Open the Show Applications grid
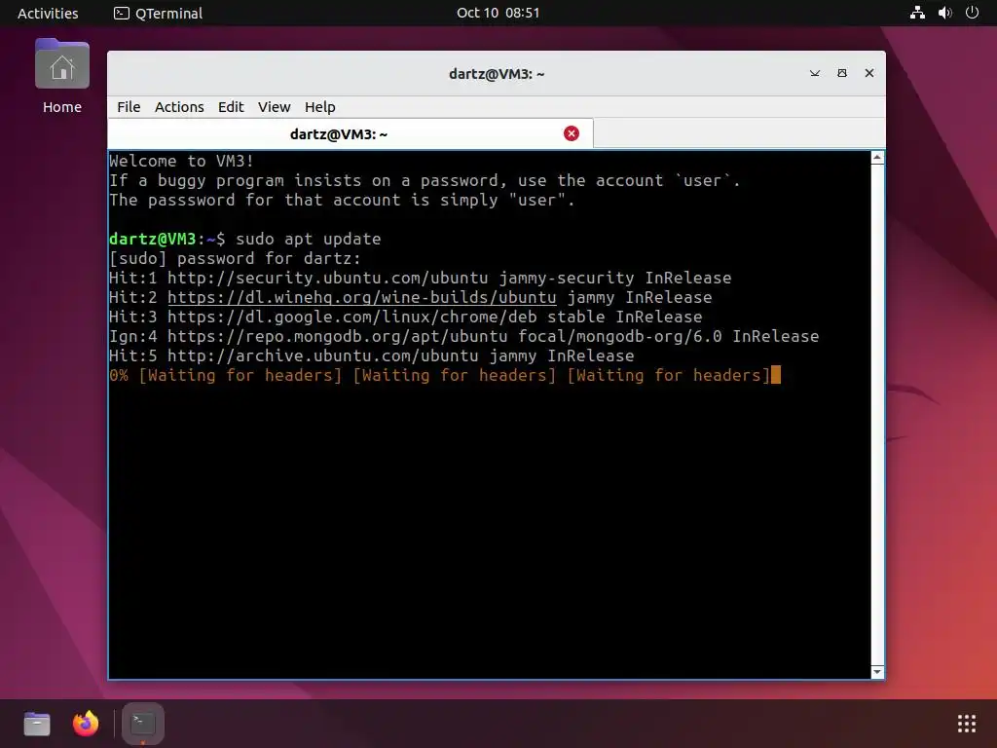 pos(967,724)
